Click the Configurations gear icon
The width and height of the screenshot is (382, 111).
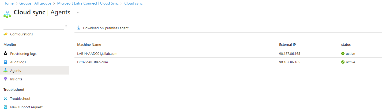pyautogui.click(x=6, y=34)
